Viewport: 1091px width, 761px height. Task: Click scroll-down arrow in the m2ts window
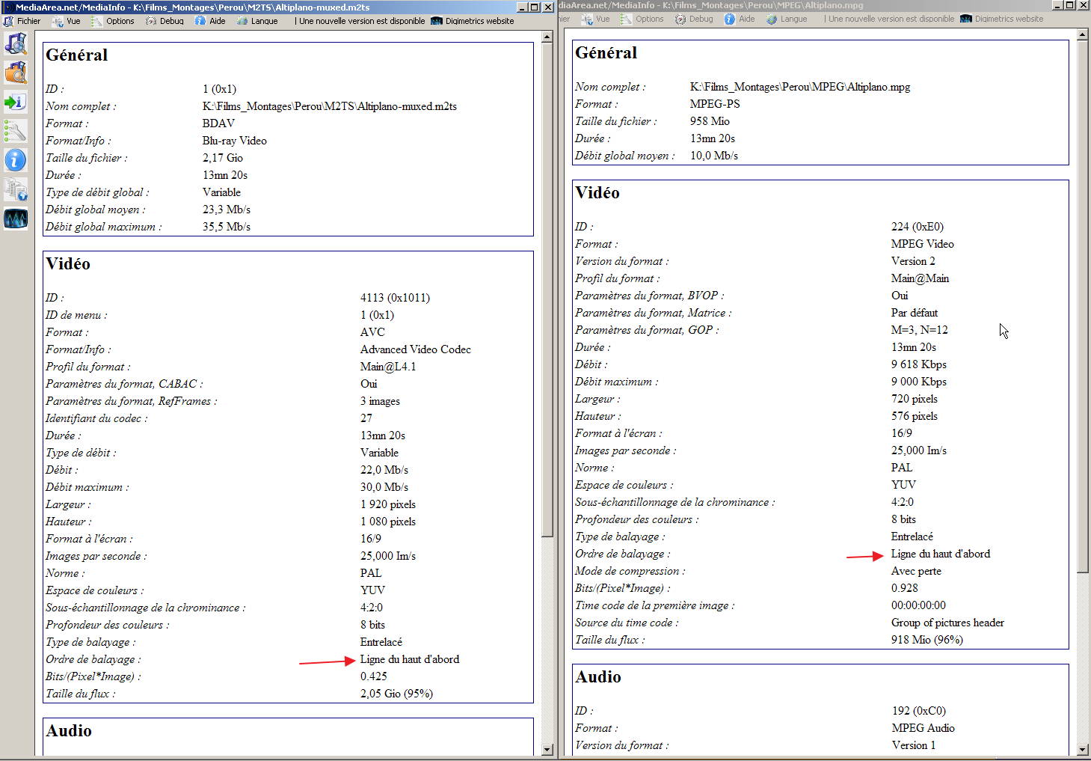coord(547,749)
